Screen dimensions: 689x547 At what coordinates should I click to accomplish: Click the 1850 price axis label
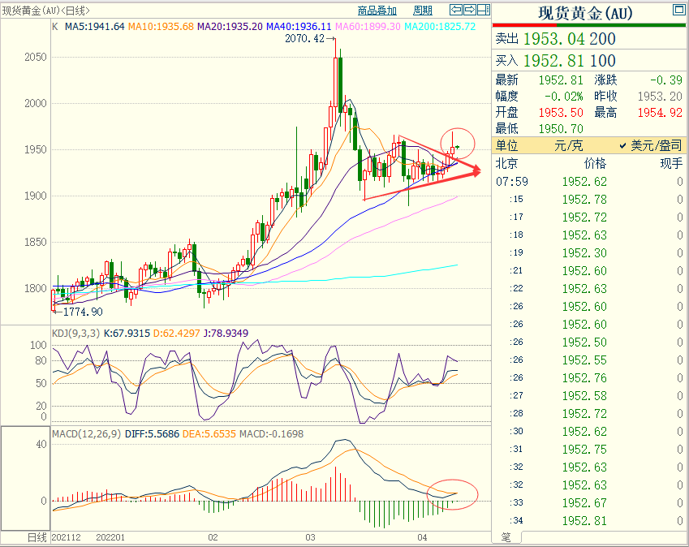[x=35, y=242]
